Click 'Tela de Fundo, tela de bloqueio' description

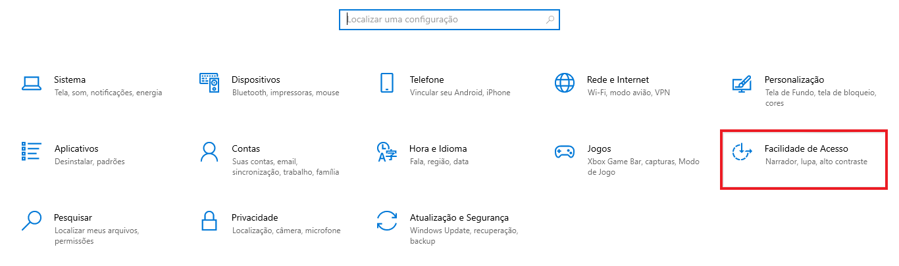pyautogui.click(x=821, y=93)
